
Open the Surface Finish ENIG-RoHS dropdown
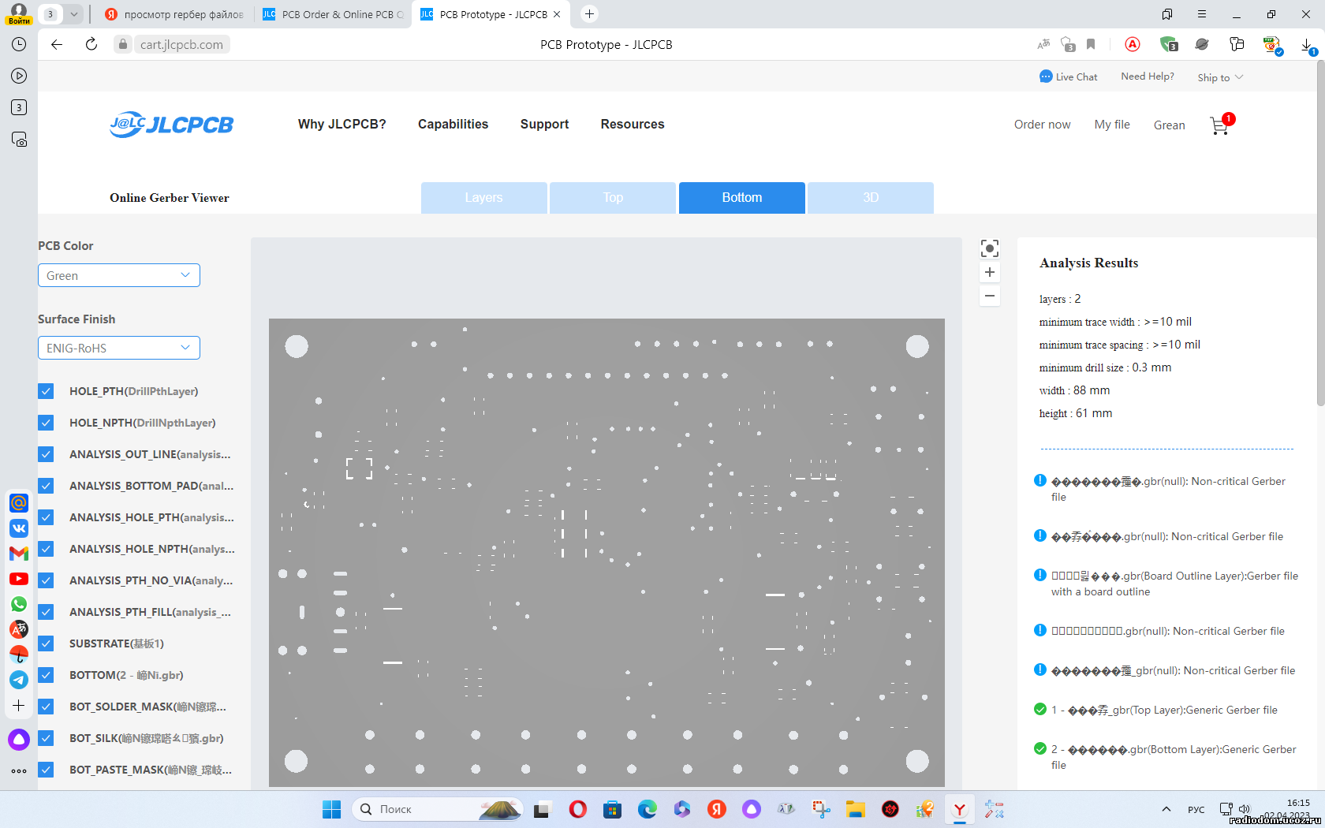[119, 348]
